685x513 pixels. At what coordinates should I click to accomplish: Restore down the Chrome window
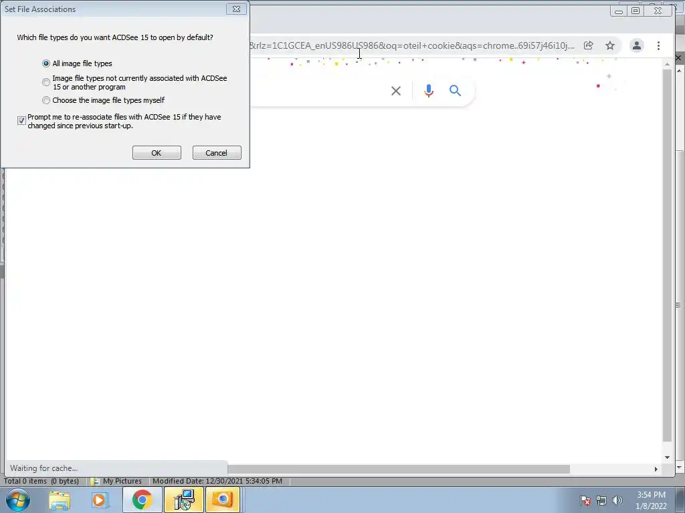click(635, 11)
